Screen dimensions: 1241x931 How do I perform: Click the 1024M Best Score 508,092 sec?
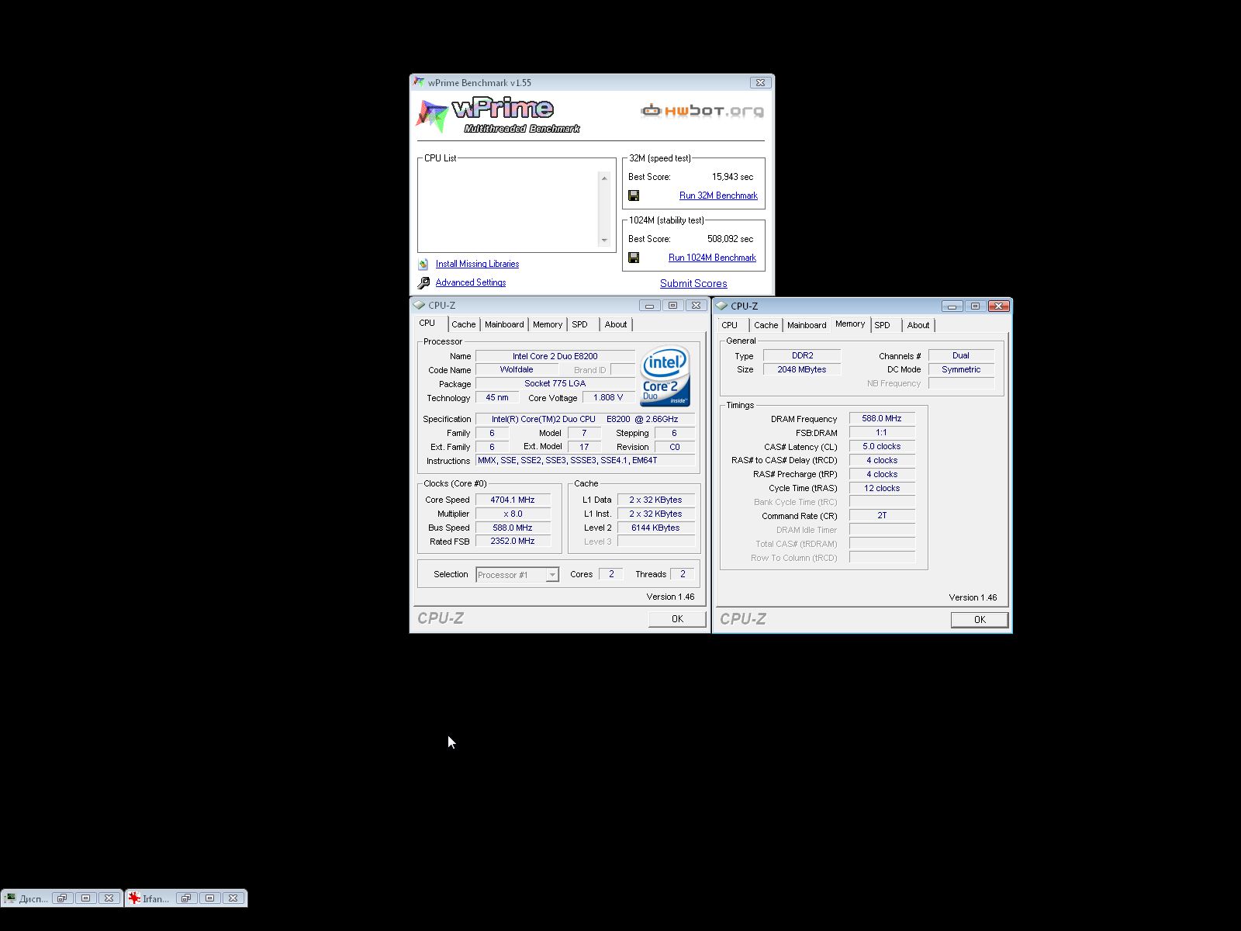pos(730,239)
